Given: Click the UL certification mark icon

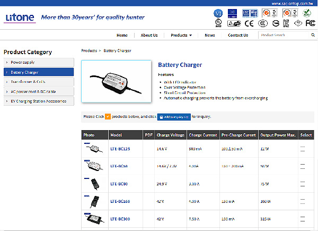Looking at the screenshot, I should (217, 23).
